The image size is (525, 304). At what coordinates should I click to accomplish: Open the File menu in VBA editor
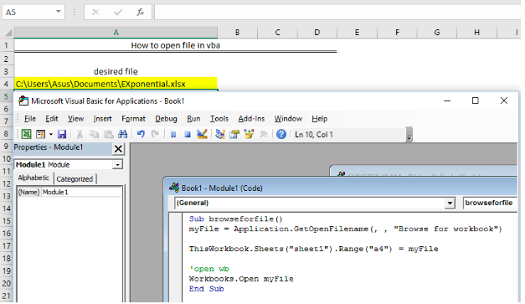pos(30,119)
